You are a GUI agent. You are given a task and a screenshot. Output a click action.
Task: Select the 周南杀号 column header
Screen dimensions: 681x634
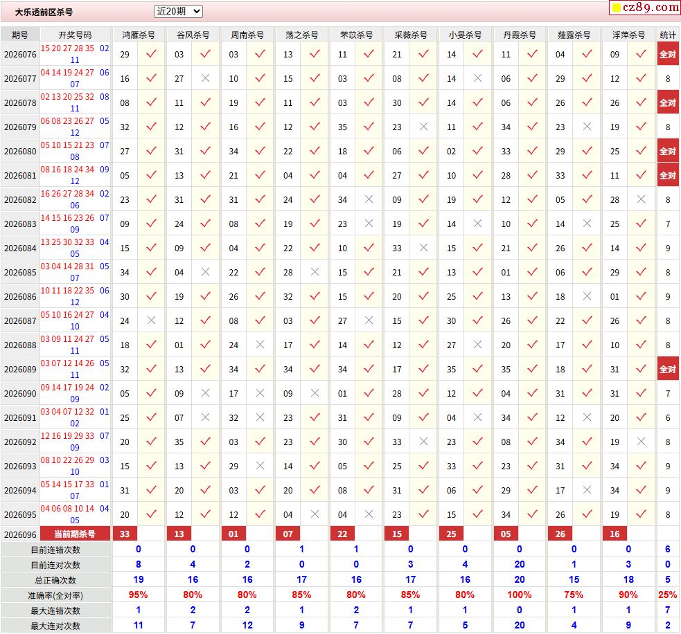click(x=247, y=35)
